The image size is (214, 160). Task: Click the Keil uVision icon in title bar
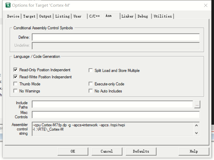pyautogui.click(x=8, y=5)
